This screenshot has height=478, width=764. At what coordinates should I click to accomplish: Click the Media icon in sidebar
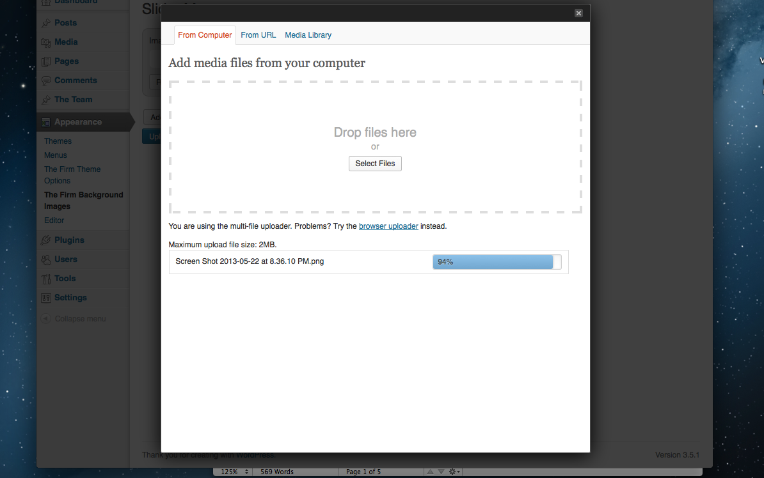[46, 42]
